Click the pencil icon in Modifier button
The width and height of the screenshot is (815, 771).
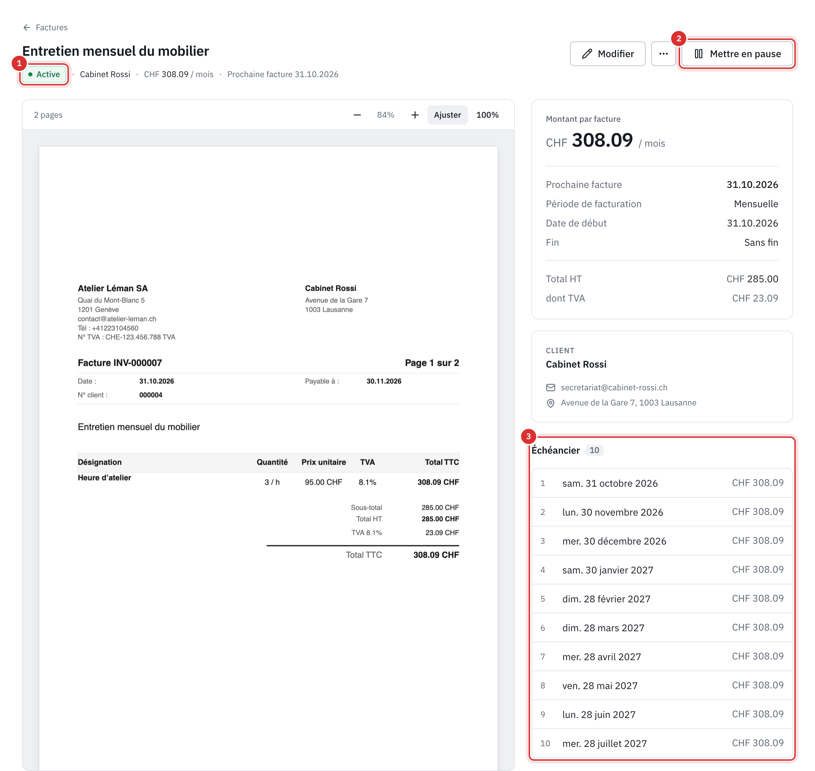pyautogui.click(x=587, y=54)
